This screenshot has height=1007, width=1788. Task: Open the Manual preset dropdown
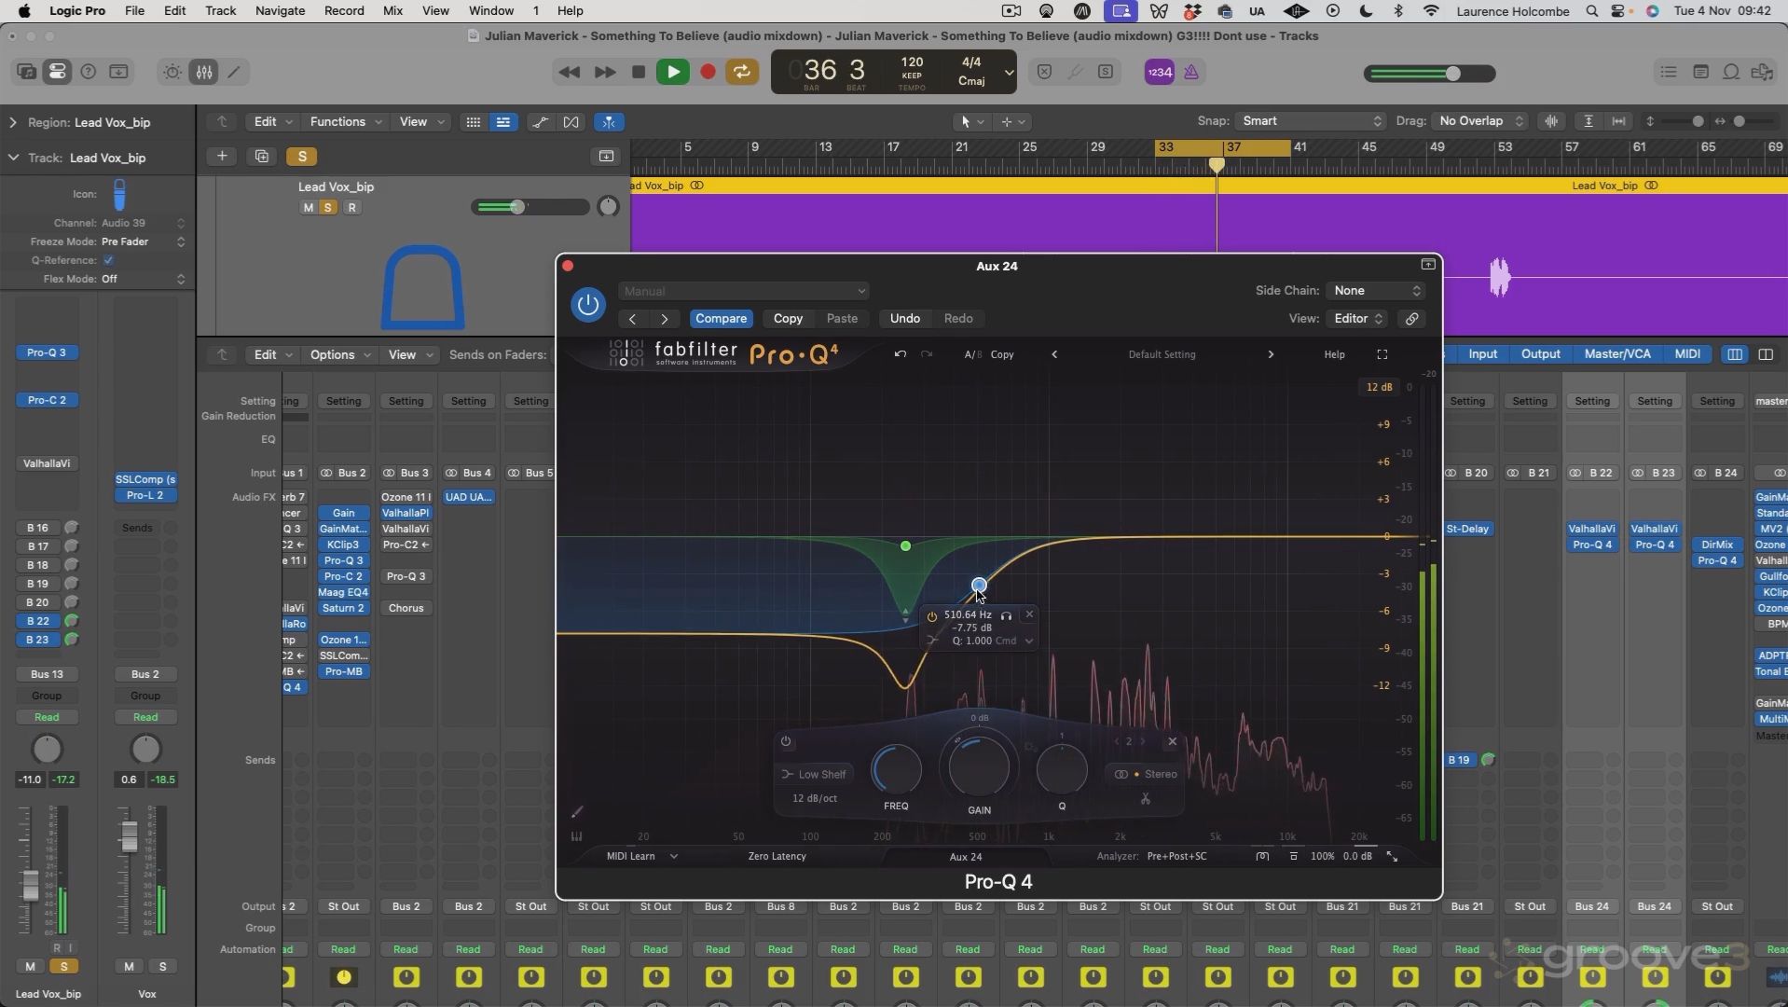point(743,292)
